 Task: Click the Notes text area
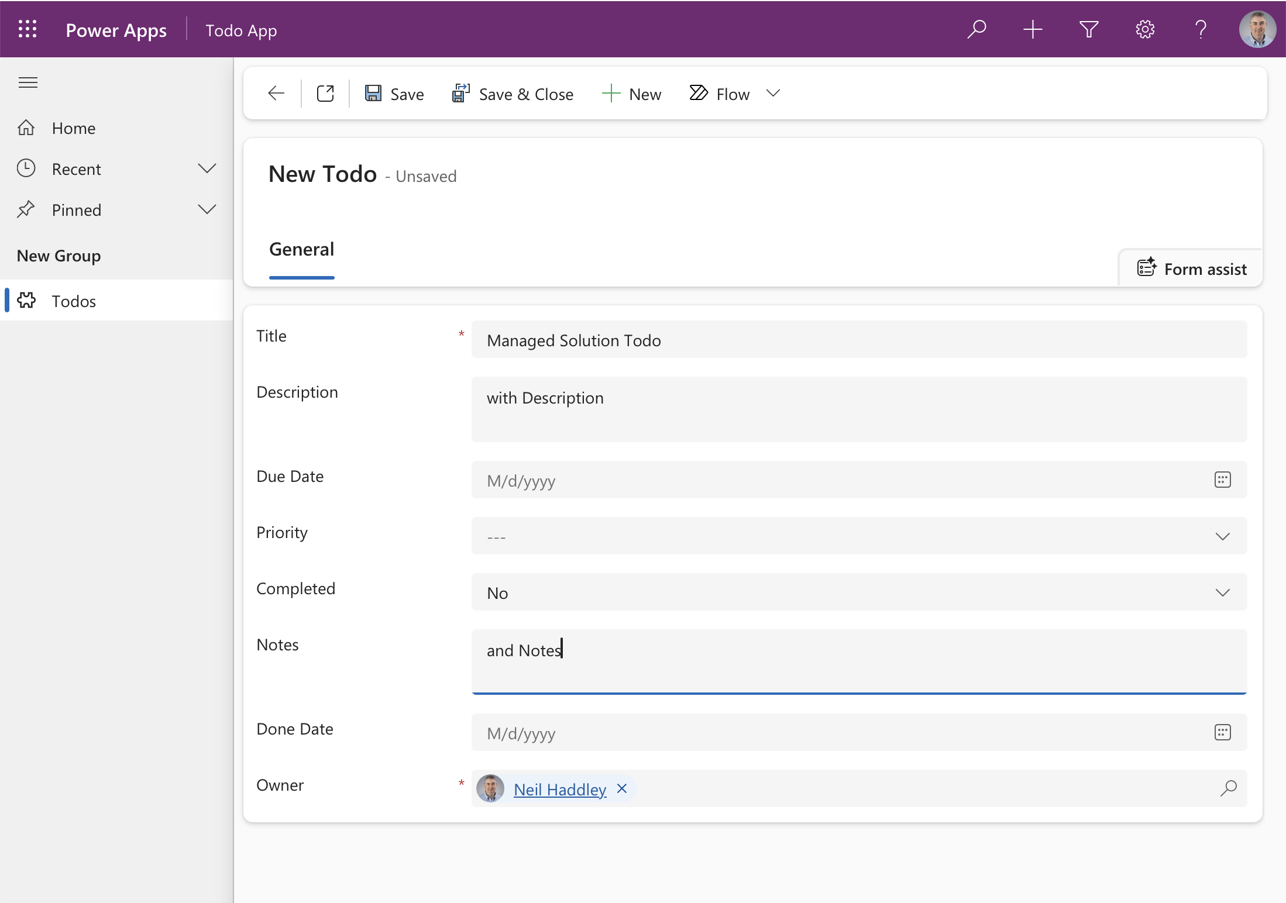[x=859, y=663]
